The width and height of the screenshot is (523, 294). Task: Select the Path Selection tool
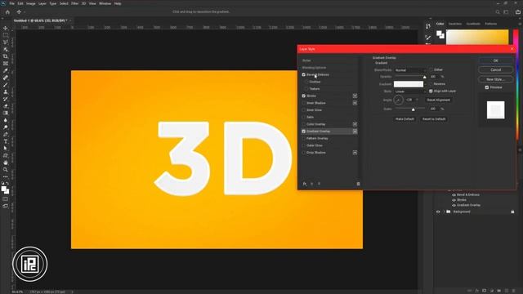tap(6, 149)
